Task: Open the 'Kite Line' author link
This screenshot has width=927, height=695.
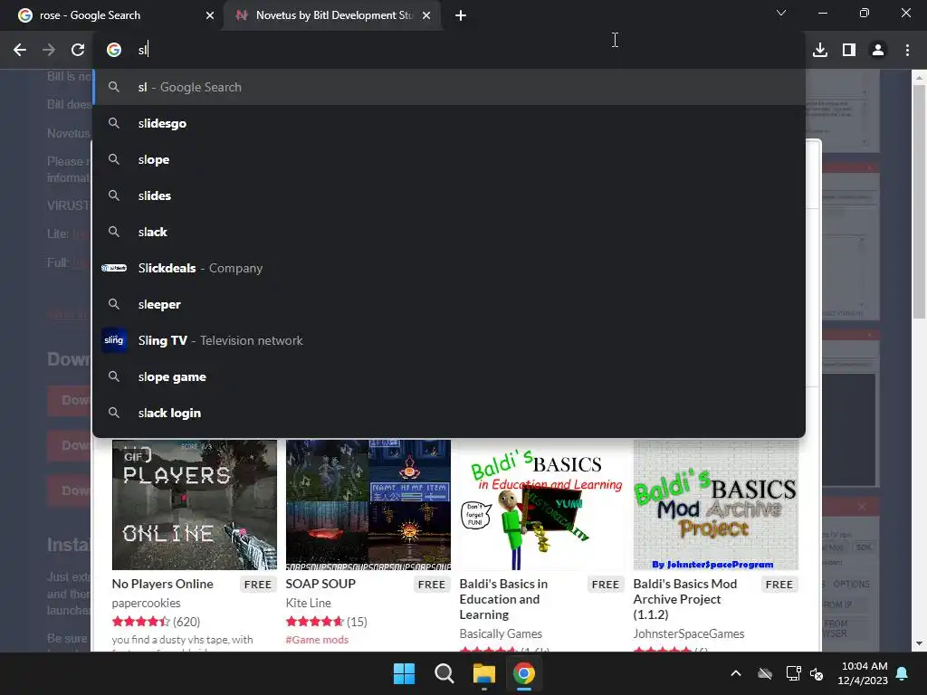Action: click(x=308, y=603)
